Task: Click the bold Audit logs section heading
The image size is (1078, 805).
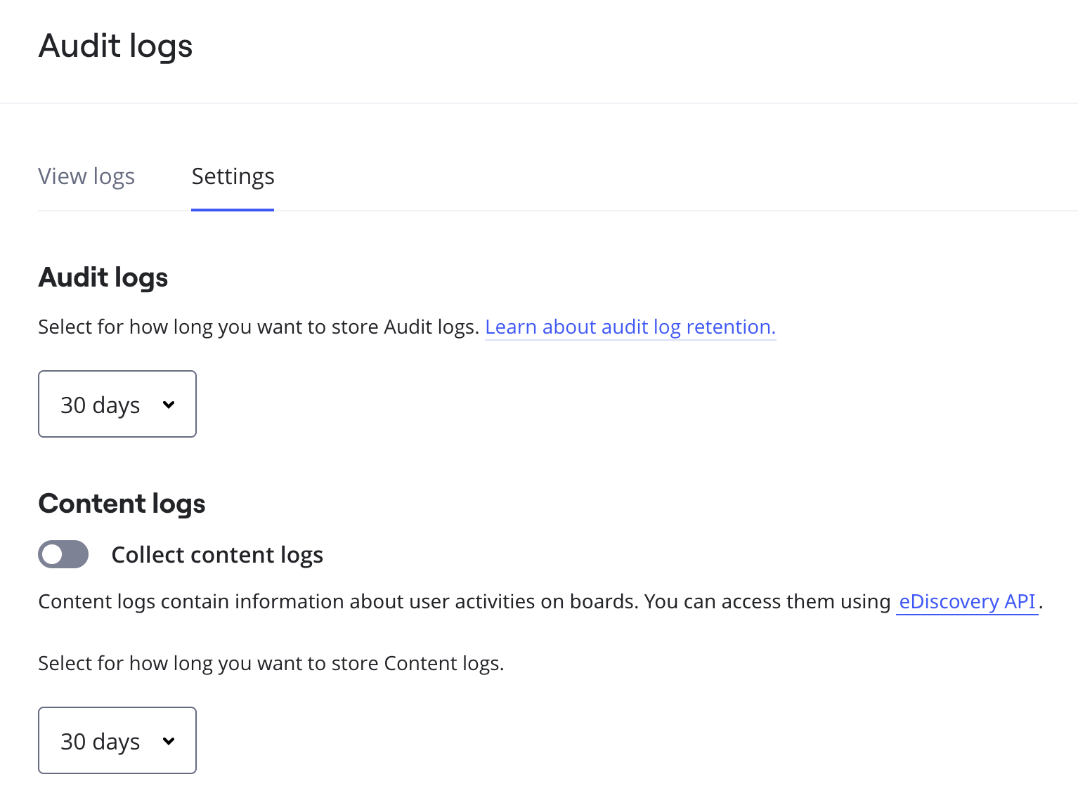Action: [x=103, y=277]
